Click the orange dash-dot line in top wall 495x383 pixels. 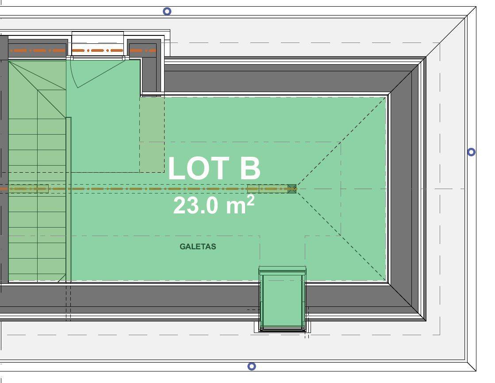coord(40,50)
